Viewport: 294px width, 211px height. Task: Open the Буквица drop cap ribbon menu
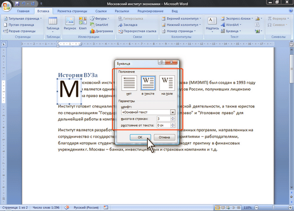pos(231,31)
